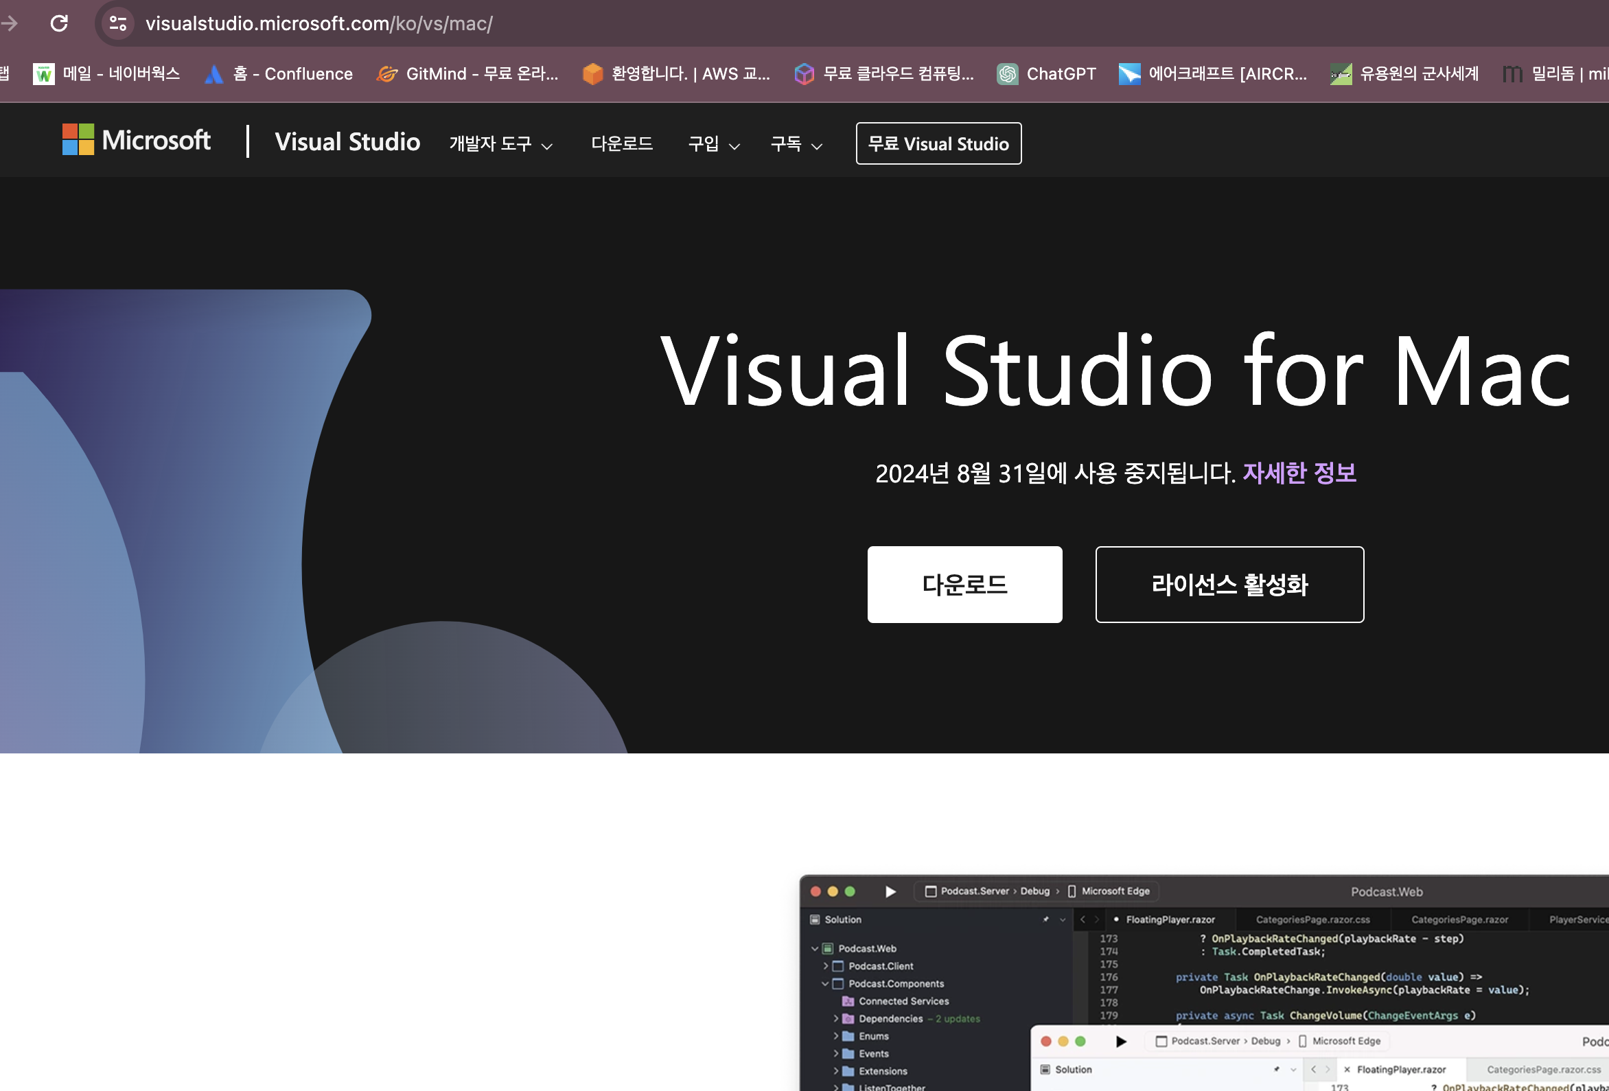Screen dimensions: 1609x1091
Task: Expand the 구독 dropdown menu
Action: [x=796, y=144]
